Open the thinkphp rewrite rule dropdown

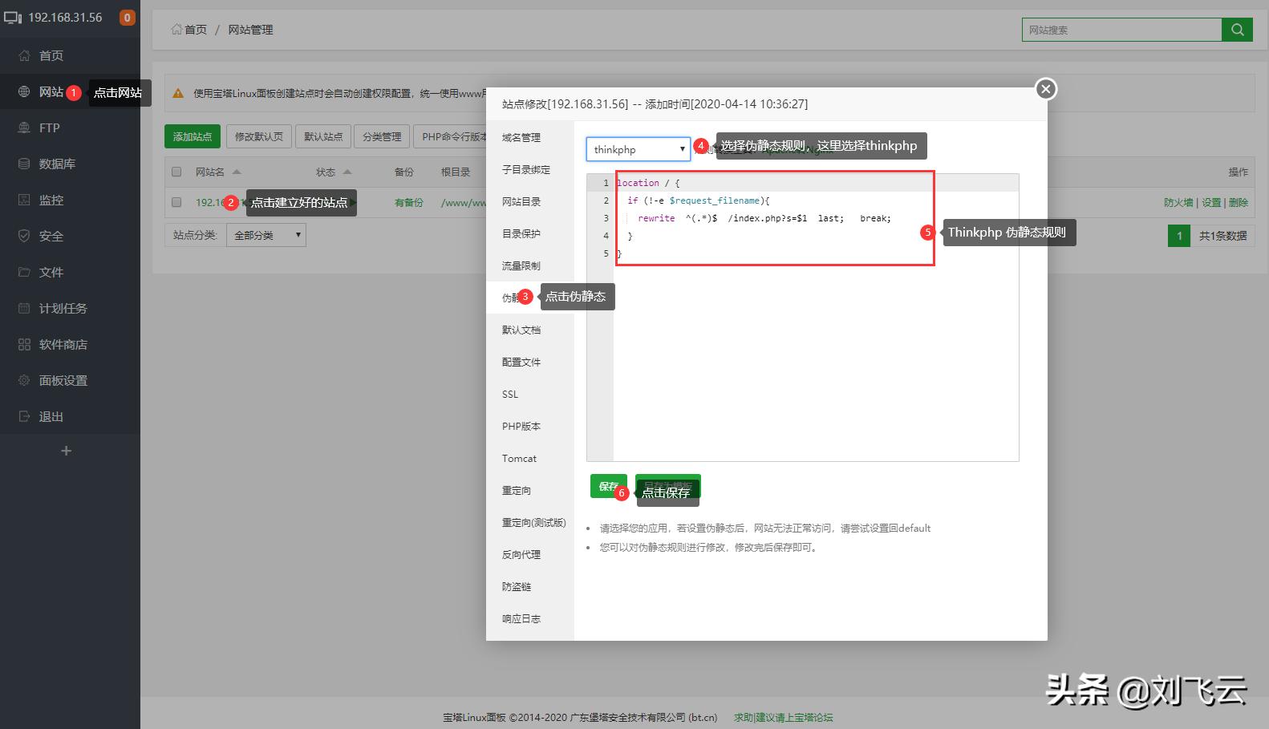click(639, 149)
